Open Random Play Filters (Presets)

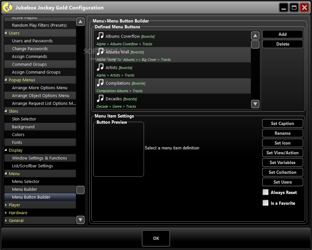(x=40, y=25)
